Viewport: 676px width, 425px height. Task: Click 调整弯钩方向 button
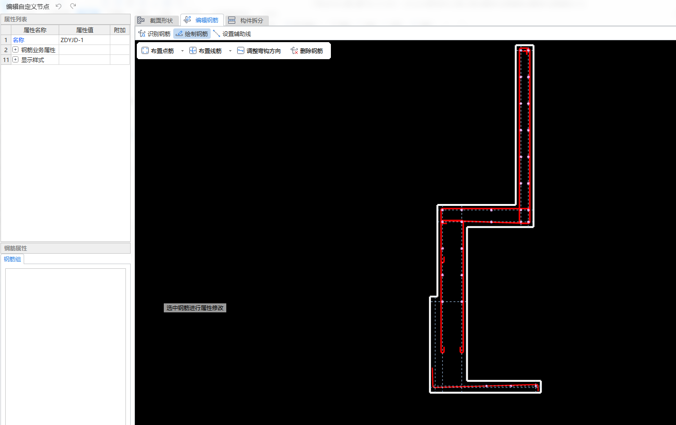click(x=259, y=51)
